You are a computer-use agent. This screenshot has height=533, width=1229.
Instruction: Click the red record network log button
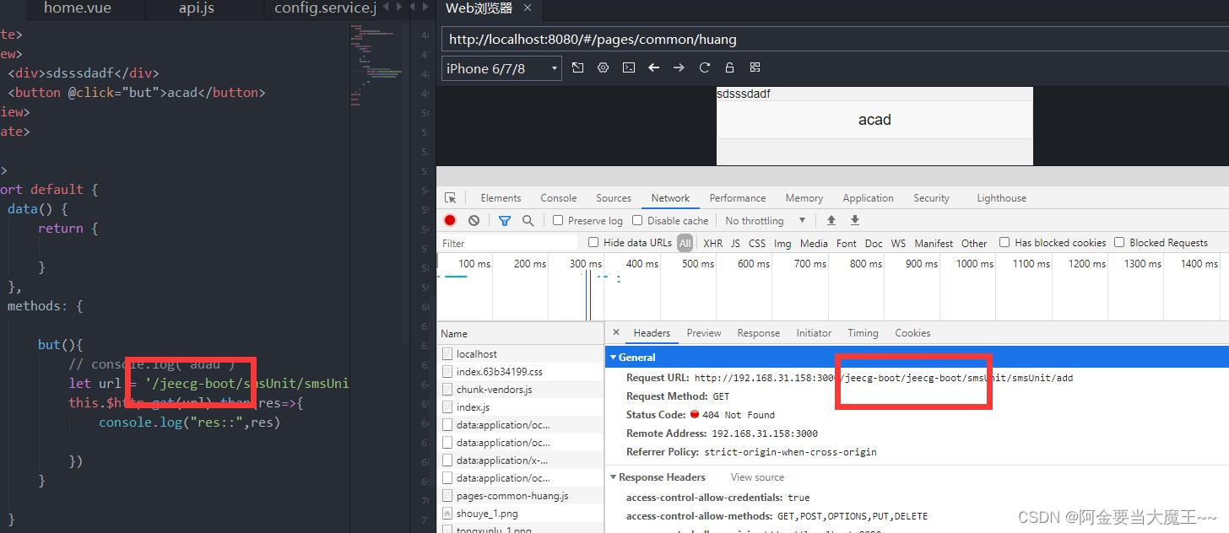[x=450, y=220]
